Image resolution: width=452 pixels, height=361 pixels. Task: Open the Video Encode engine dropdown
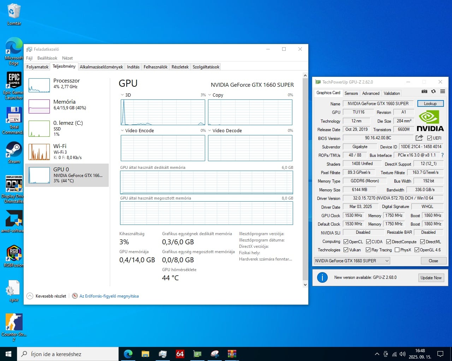click(x=122, y=130)
